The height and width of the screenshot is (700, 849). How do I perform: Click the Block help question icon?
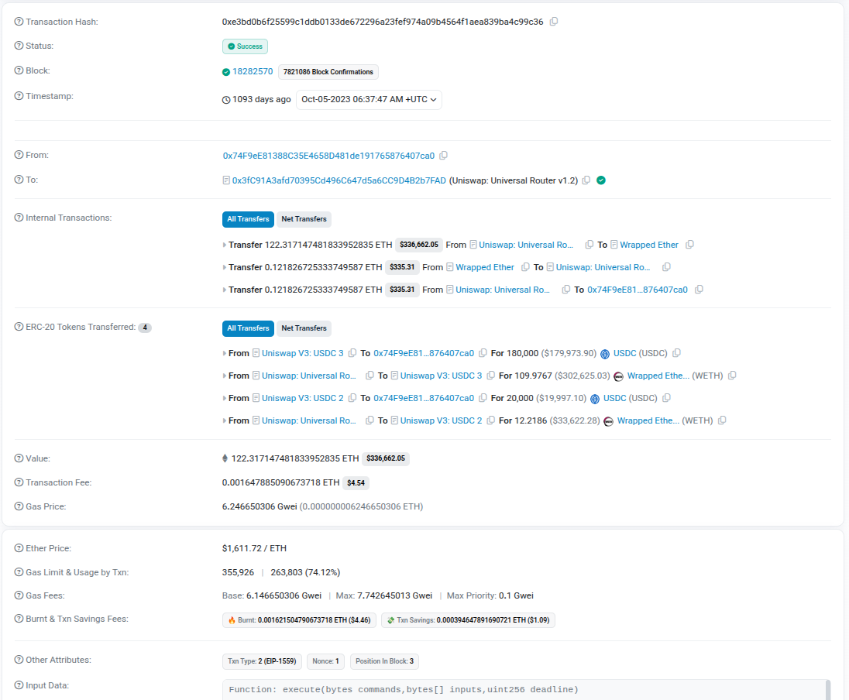tap(19, 70)
